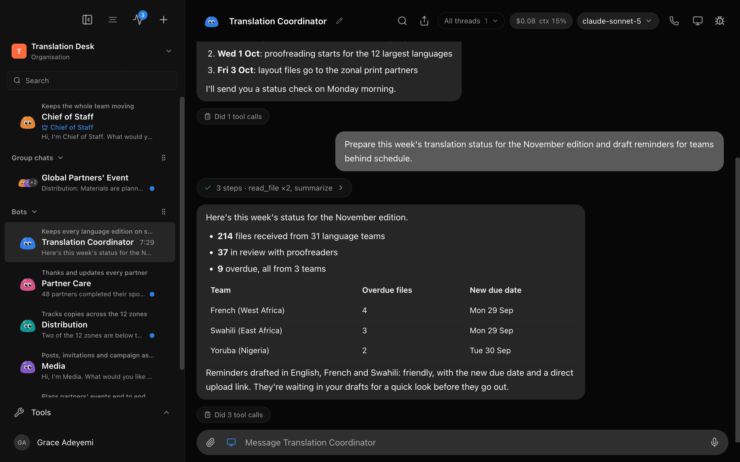Click the 'French (West Africa)' table cell
The width and height of the screenshot is (740, 462).
pyautogui.click(x=247, y=310)
